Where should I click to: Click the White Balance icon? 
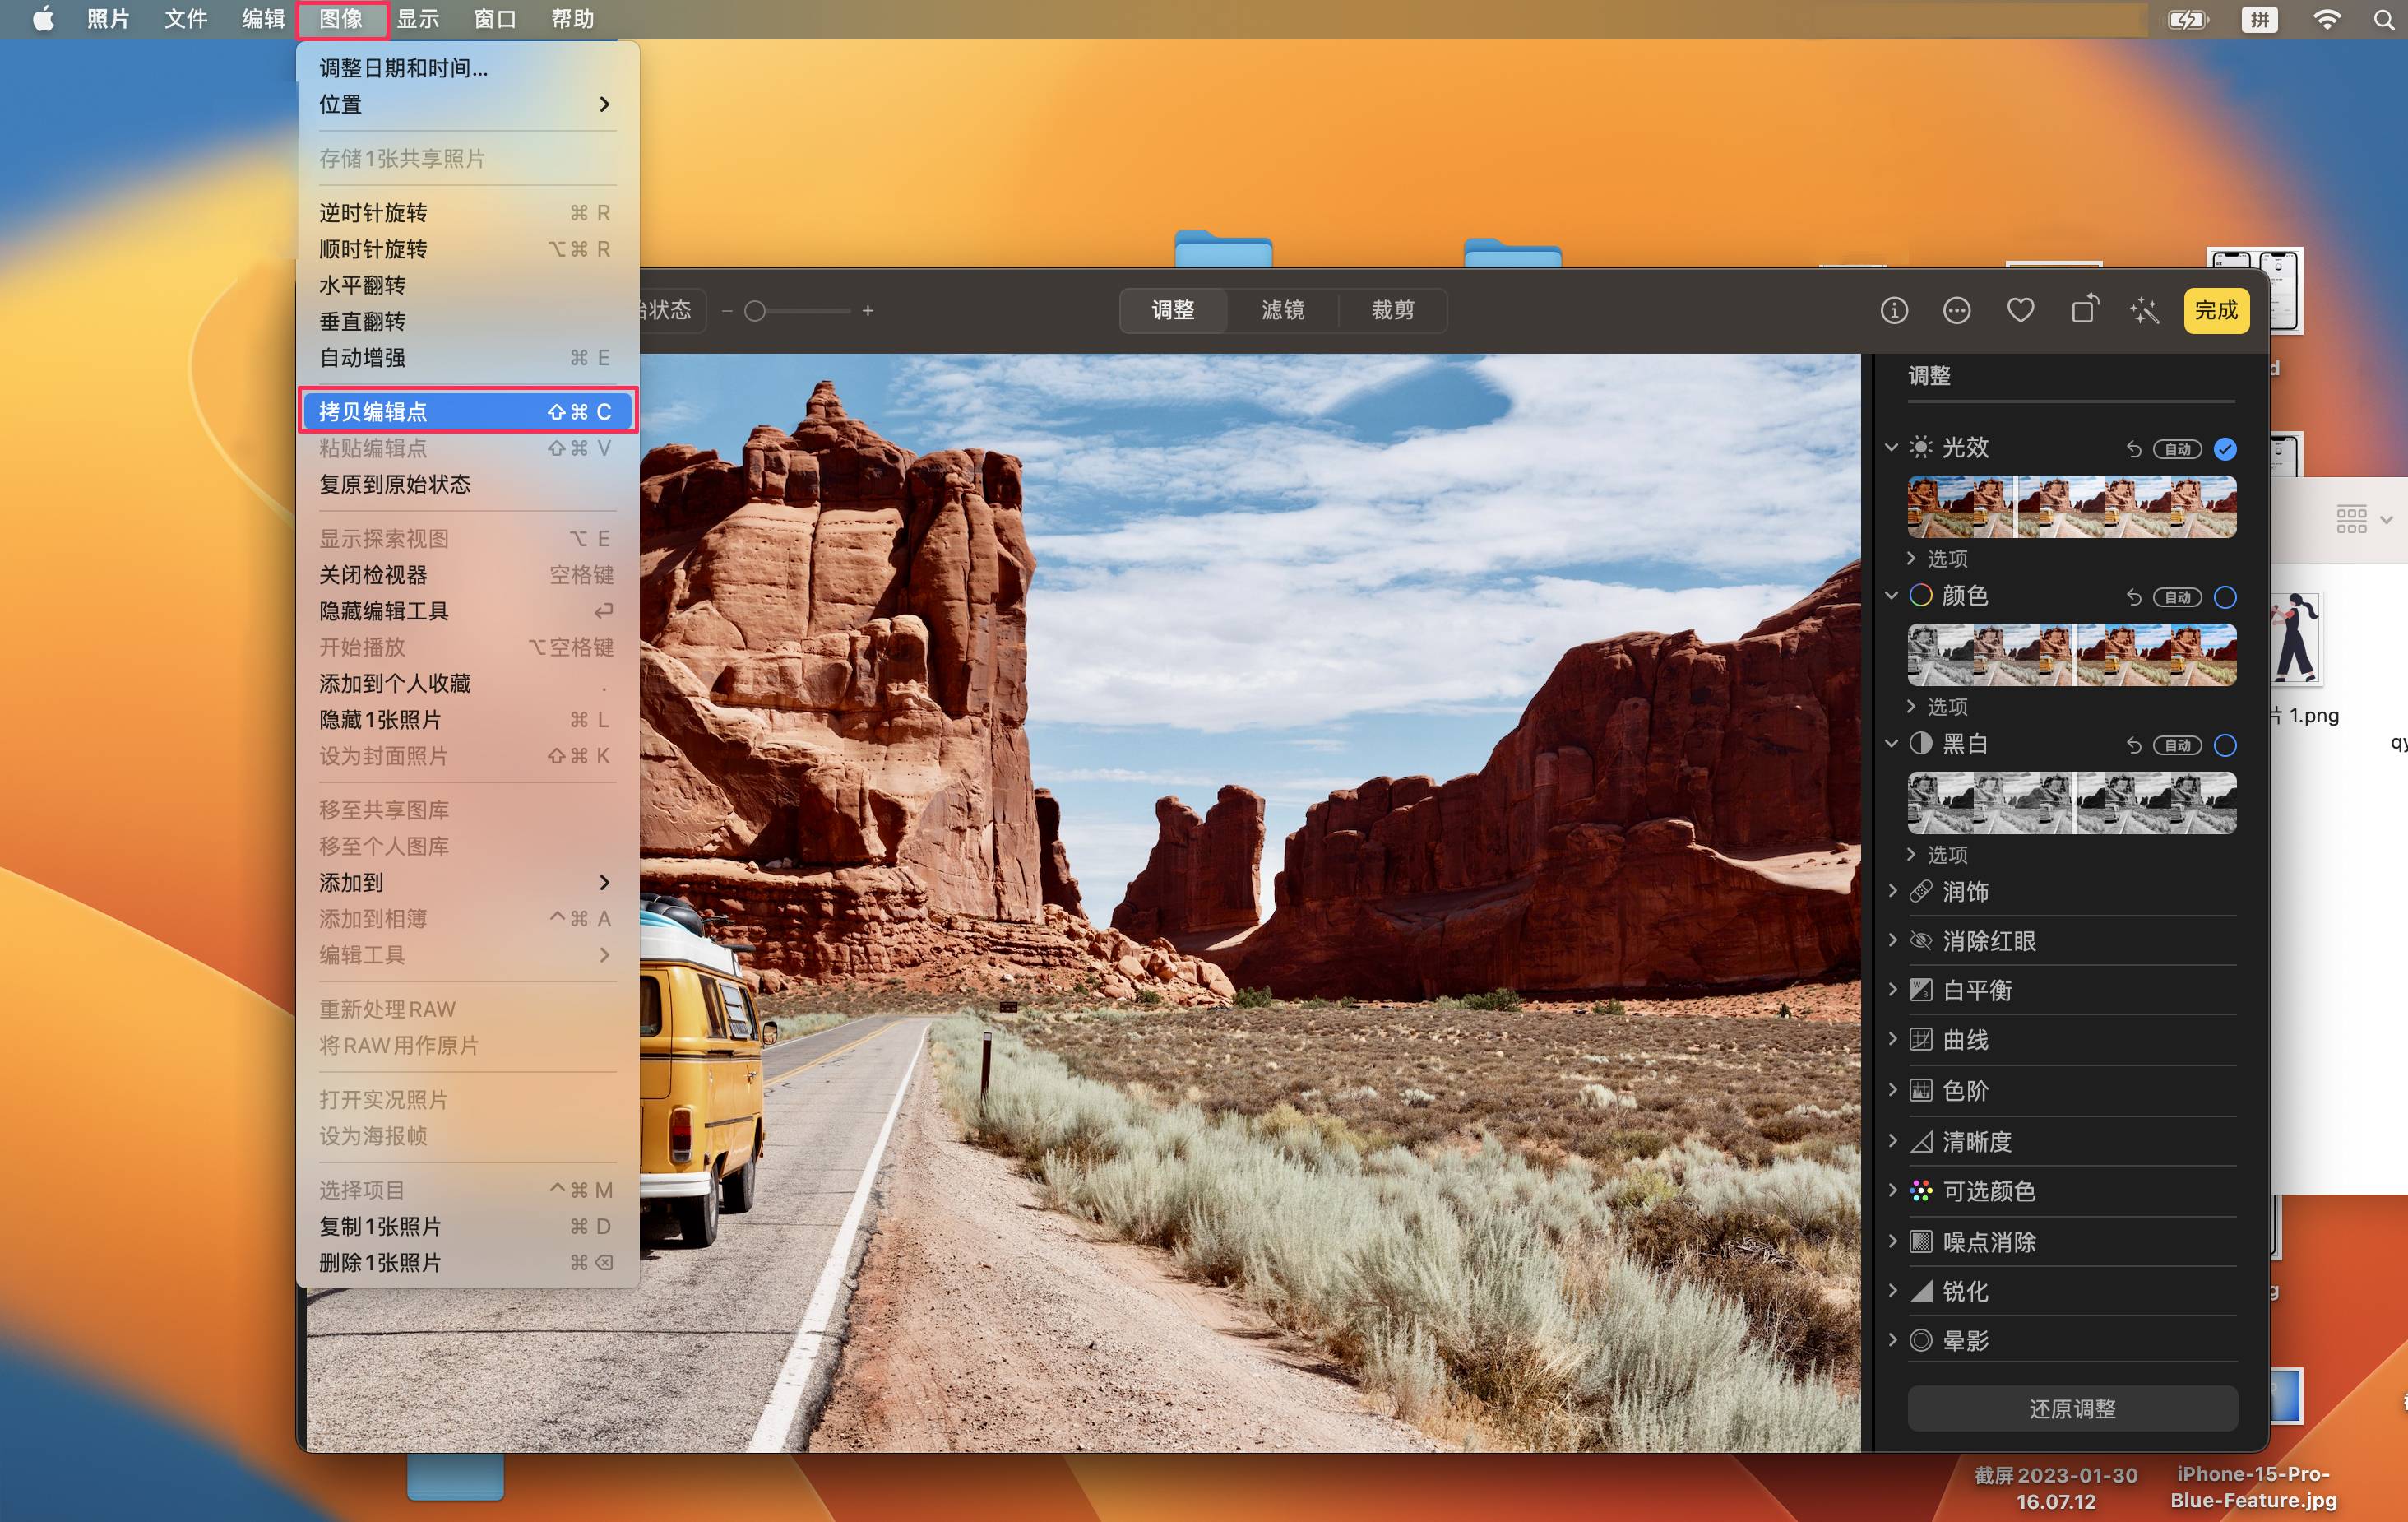[x=1920, y=990]
